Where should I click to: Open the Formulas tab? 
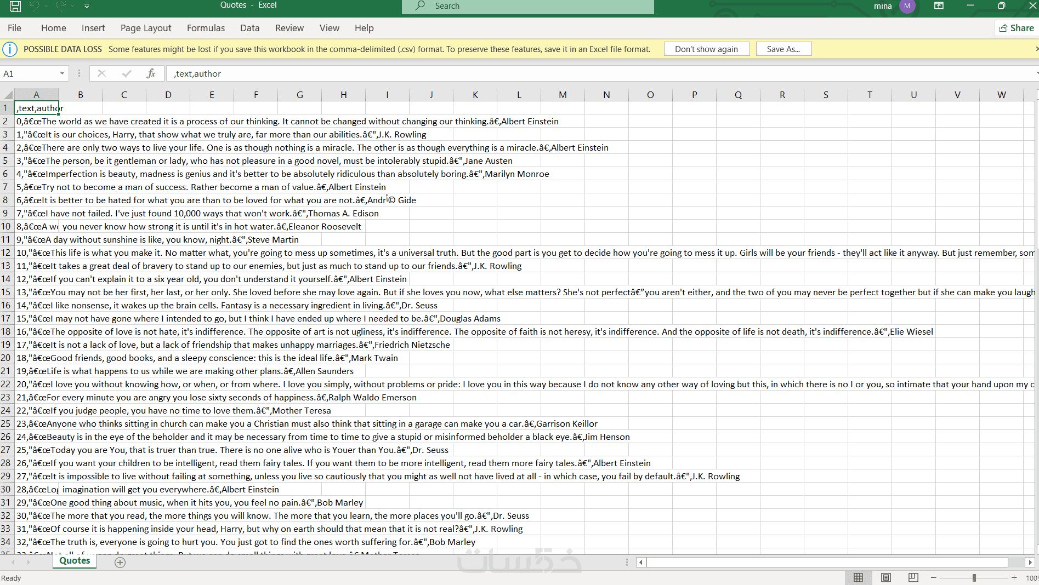pos(206,28)
